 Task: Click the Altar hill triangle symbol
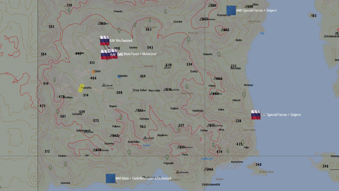click(166, 67)
